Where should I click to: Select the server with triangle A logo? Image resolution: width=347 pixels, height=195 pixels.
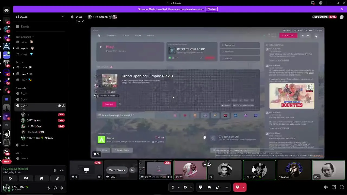pyautogui.click(x=7, y=47)
